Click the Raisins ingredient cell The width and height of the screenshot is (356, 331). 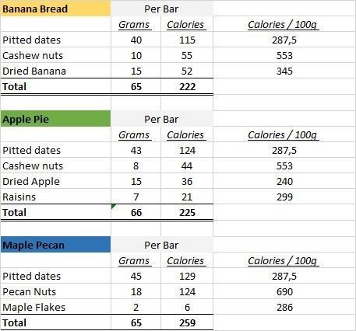click(x=55, y=197)
